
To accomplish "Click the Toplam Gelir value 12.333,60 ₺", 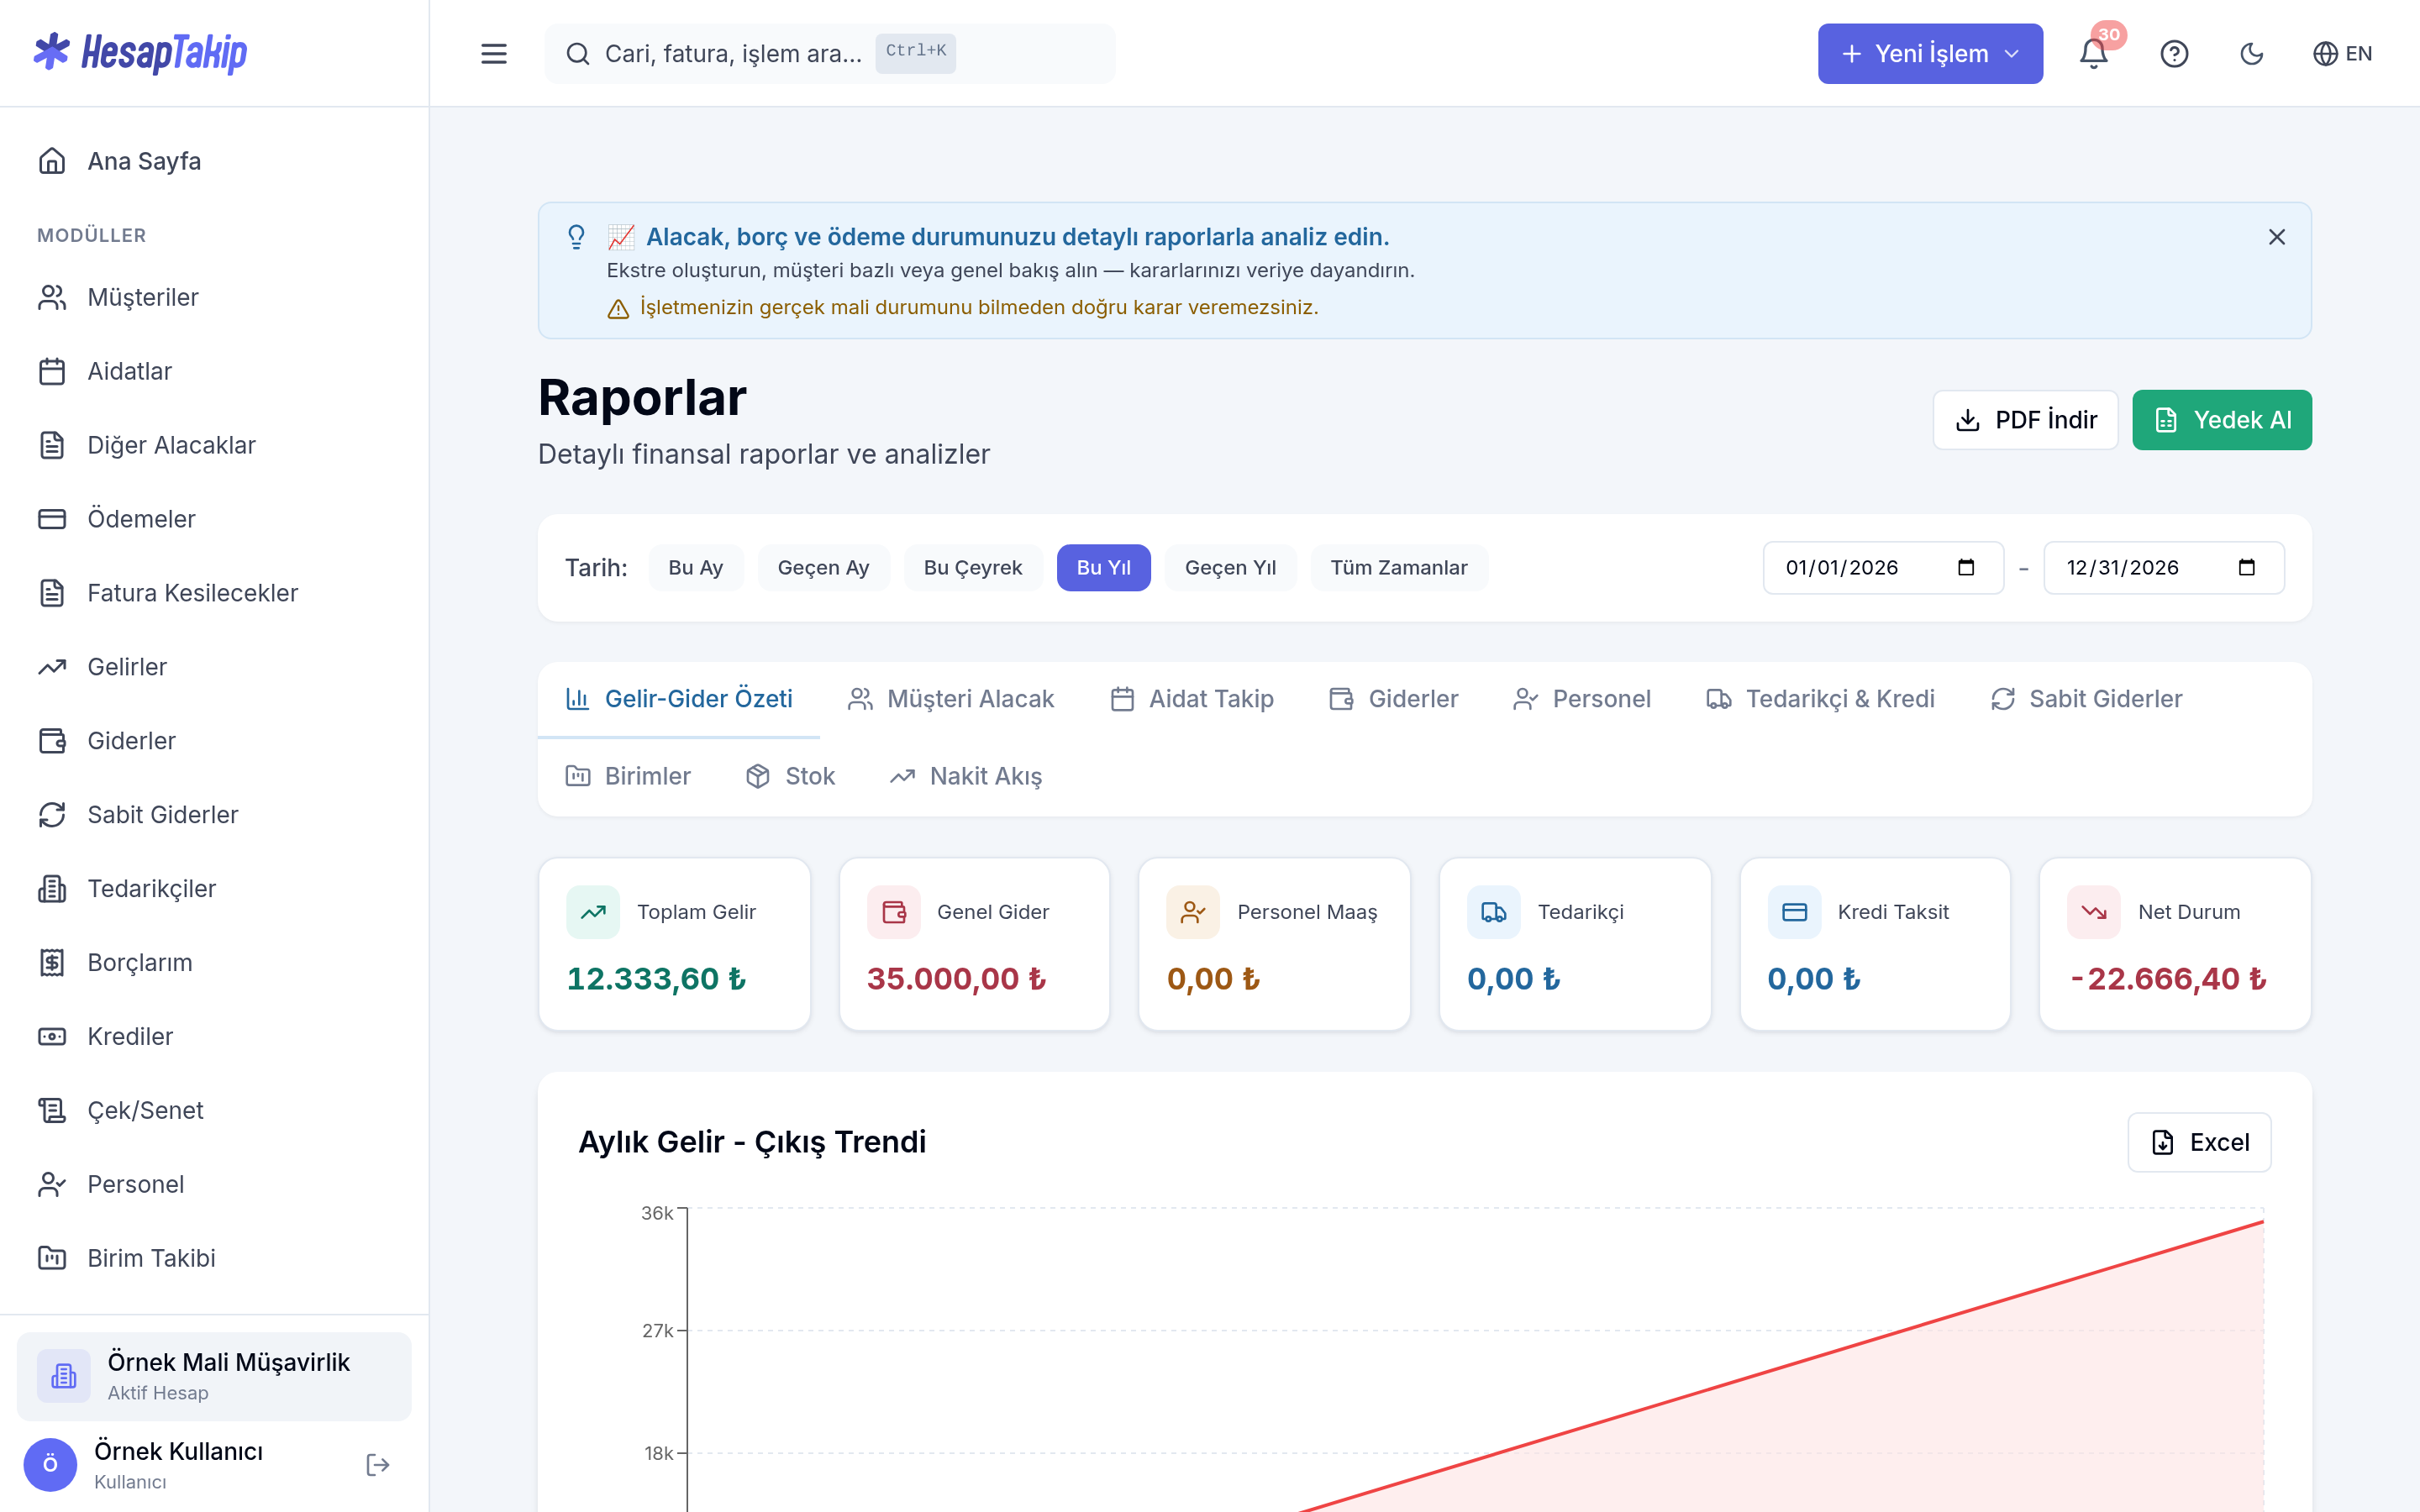I will [x=657, y=979].
